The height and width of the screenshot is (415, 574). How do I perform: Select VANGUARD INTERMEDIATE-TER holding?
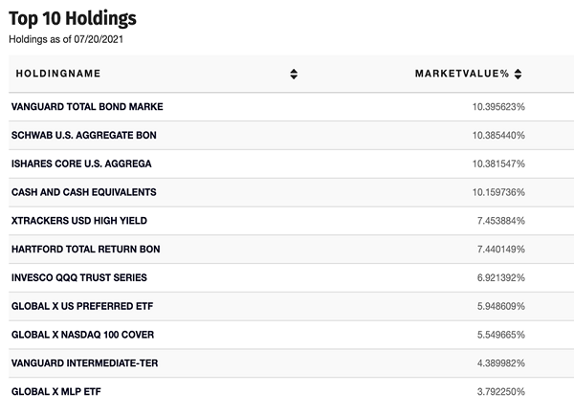[x=84, y=363]
